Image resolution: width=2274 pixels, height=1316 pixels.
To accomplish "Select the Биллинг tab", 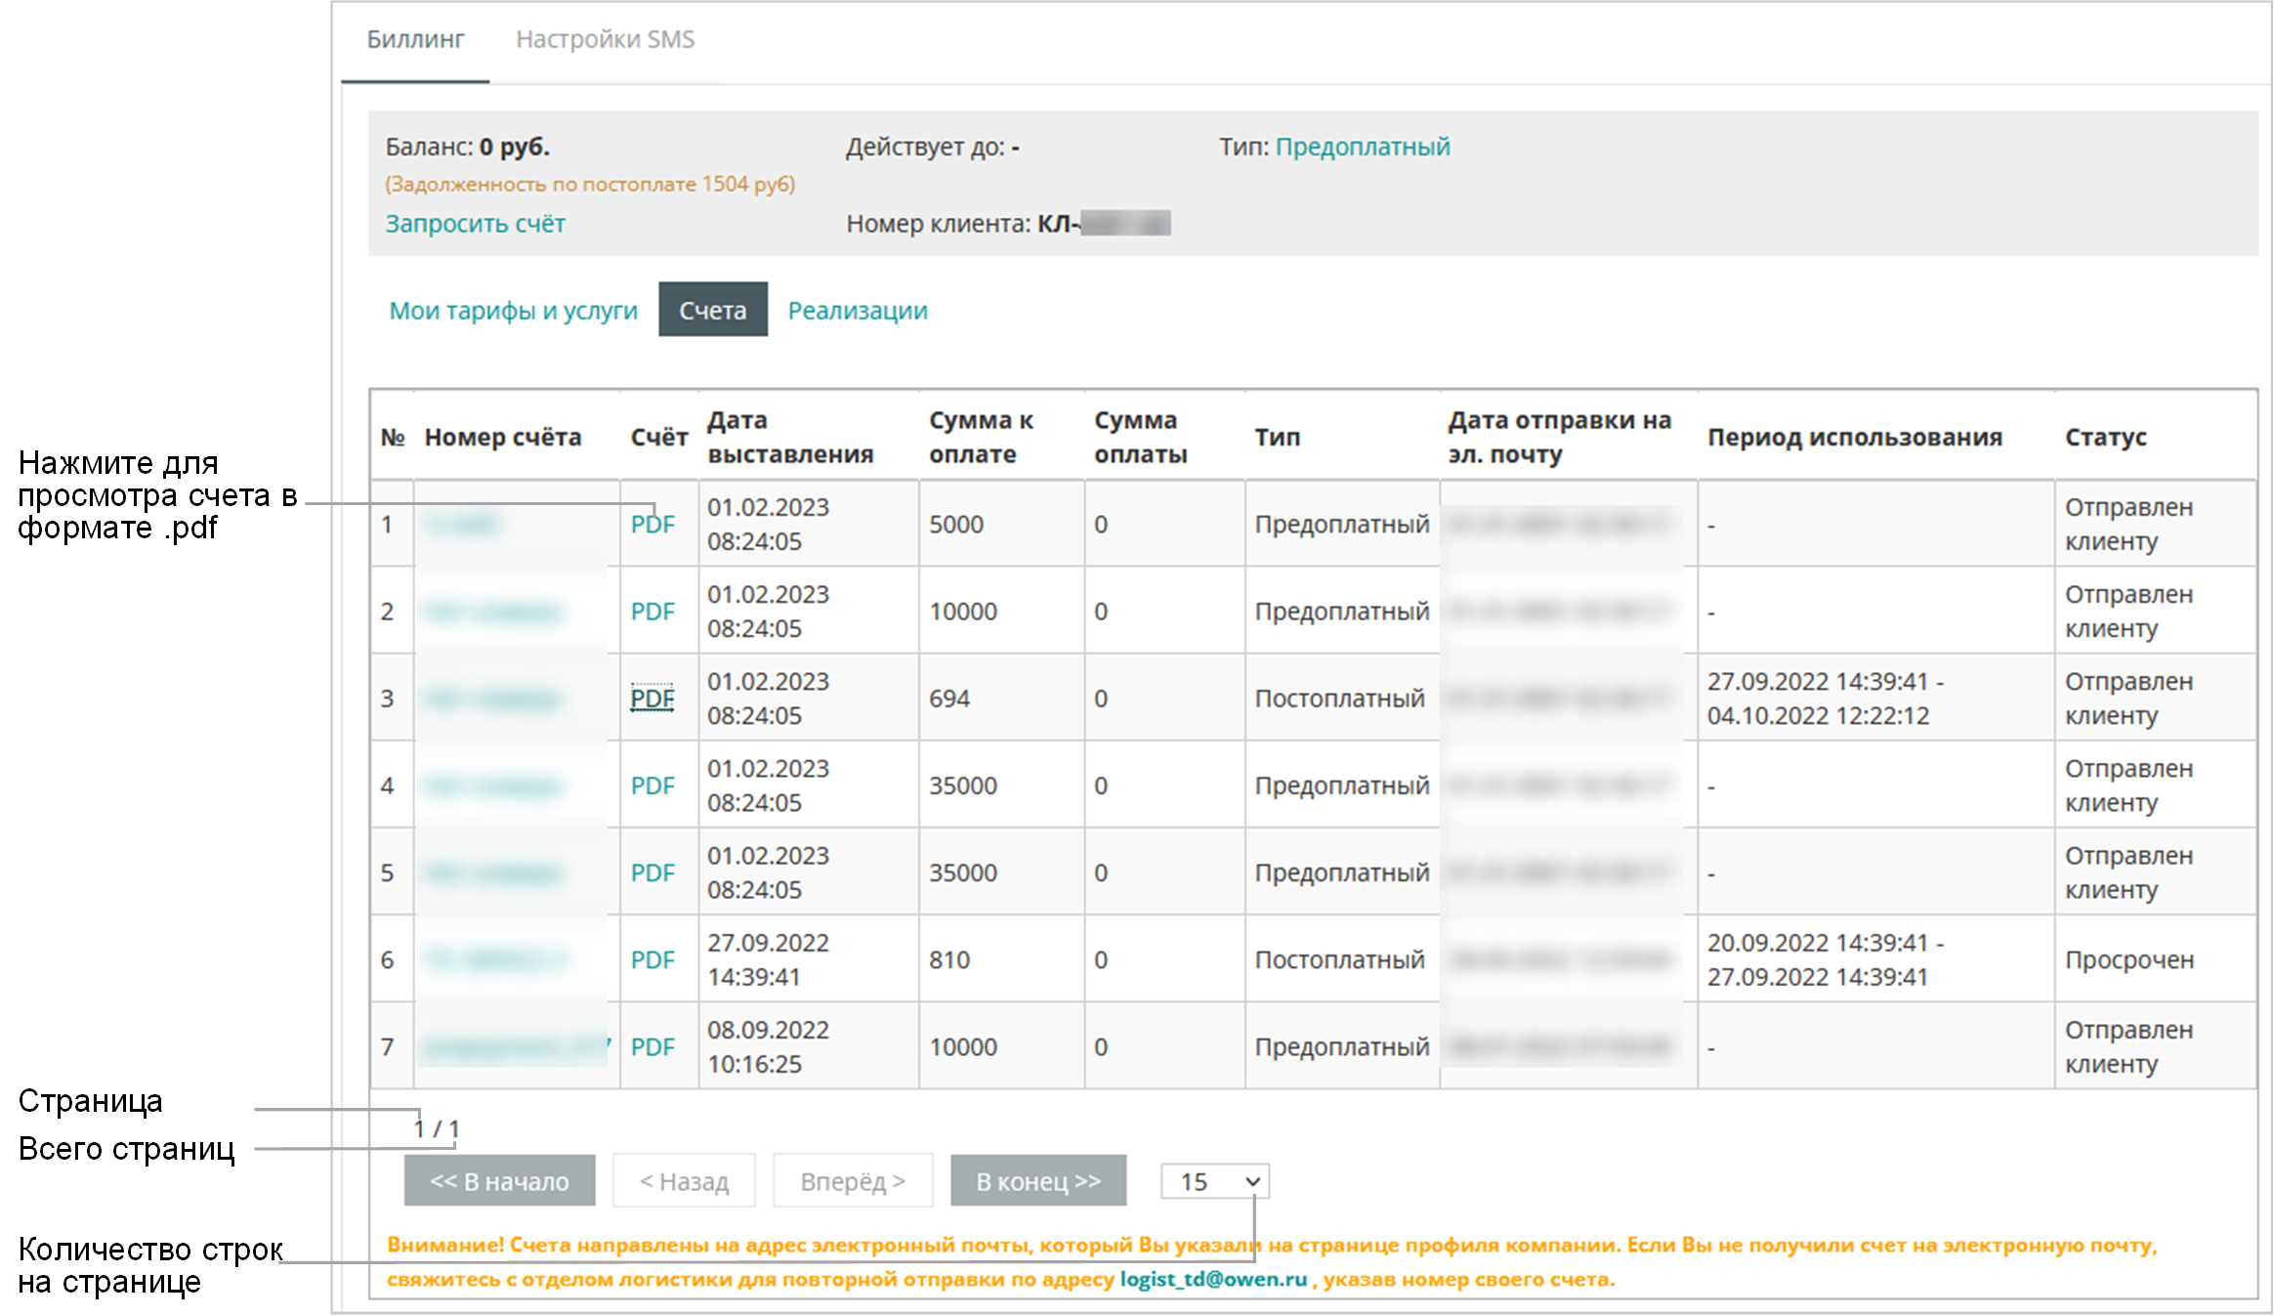I will 415,39.
